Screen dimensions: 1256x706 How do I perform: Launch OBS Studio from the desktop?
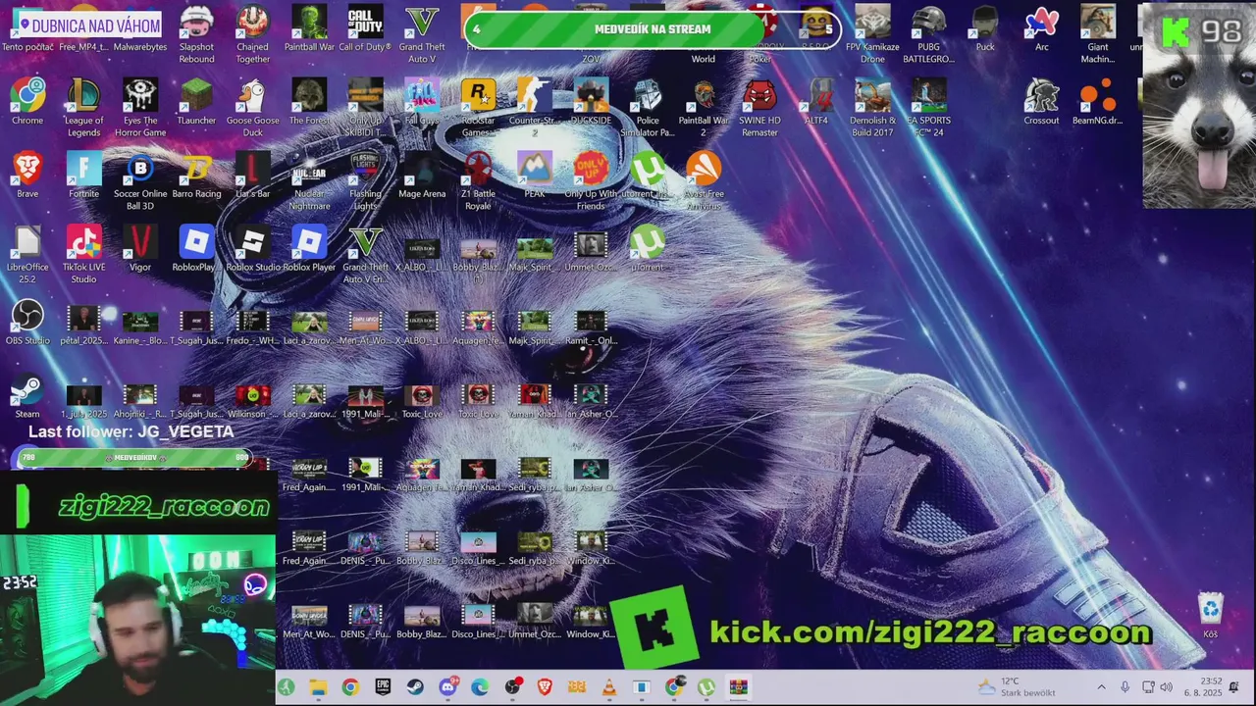[27, 323]
